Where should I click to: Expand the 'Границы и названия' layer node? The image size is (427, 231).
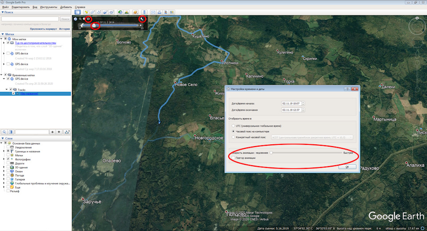[x=4, y=151]
